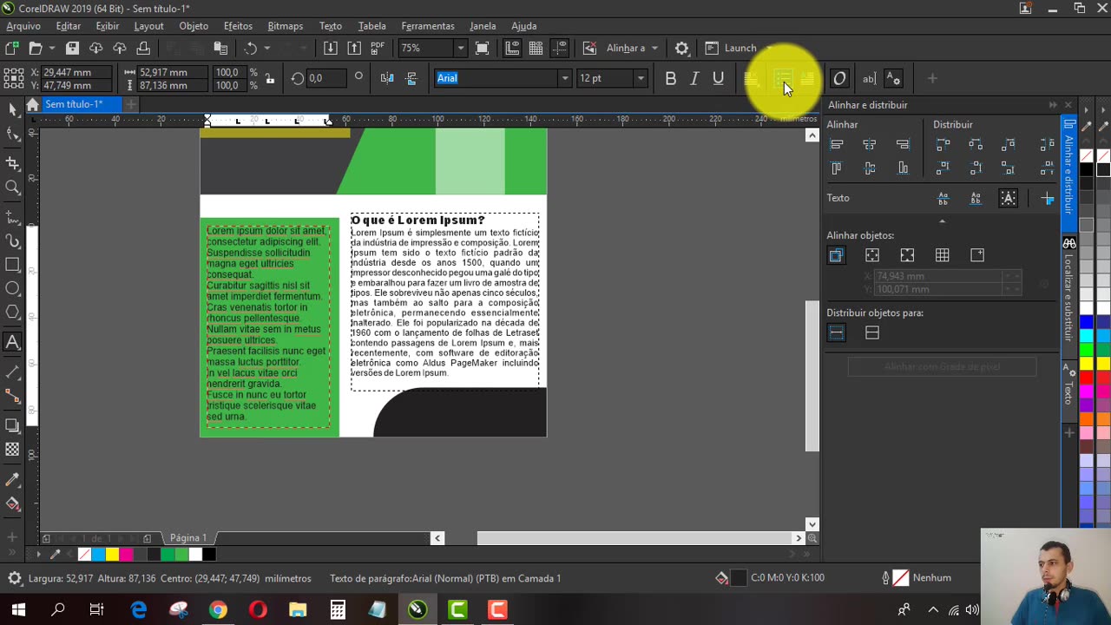The image size is (1111, 625).
Task: Click the Publish to PDF icon
Action: tap(378, 49)
